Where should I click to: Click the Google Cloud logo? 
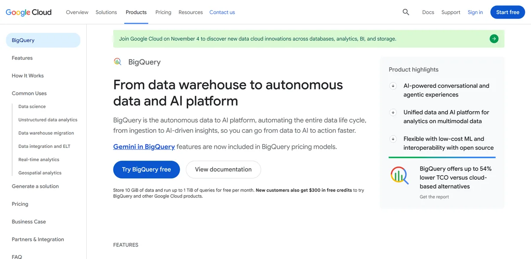tap(29, 12)
